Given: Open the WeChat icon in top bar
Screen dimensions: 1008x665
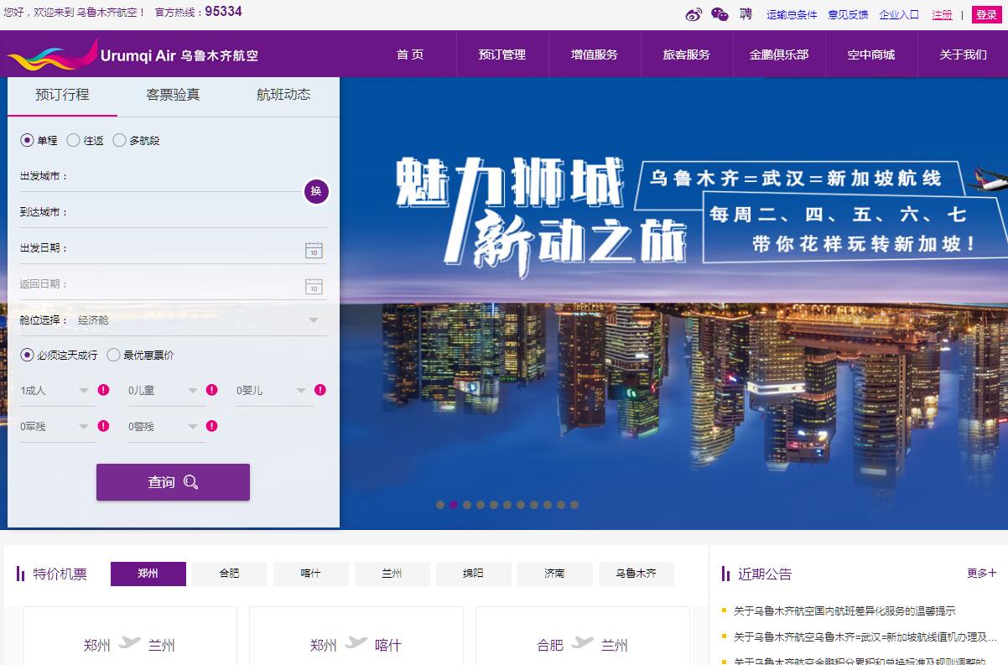Looking at the screenshot, I should (720, 14).
